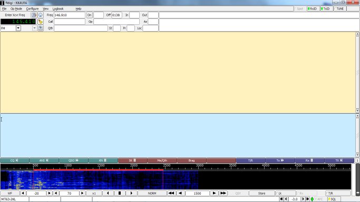Step cursor frequency 1500 down

(x=180, y=193)
